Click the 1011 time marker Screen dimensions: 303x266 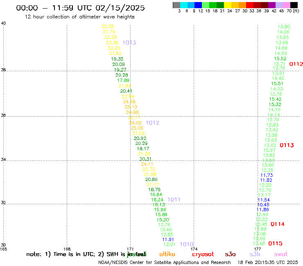(x=174, y=200)
